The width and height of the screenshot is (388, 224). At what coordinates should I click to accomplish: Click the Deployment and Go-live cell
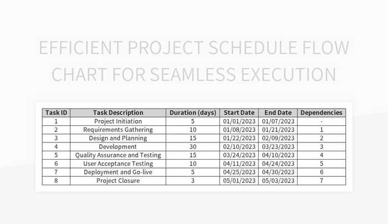(x=118, y=172)
